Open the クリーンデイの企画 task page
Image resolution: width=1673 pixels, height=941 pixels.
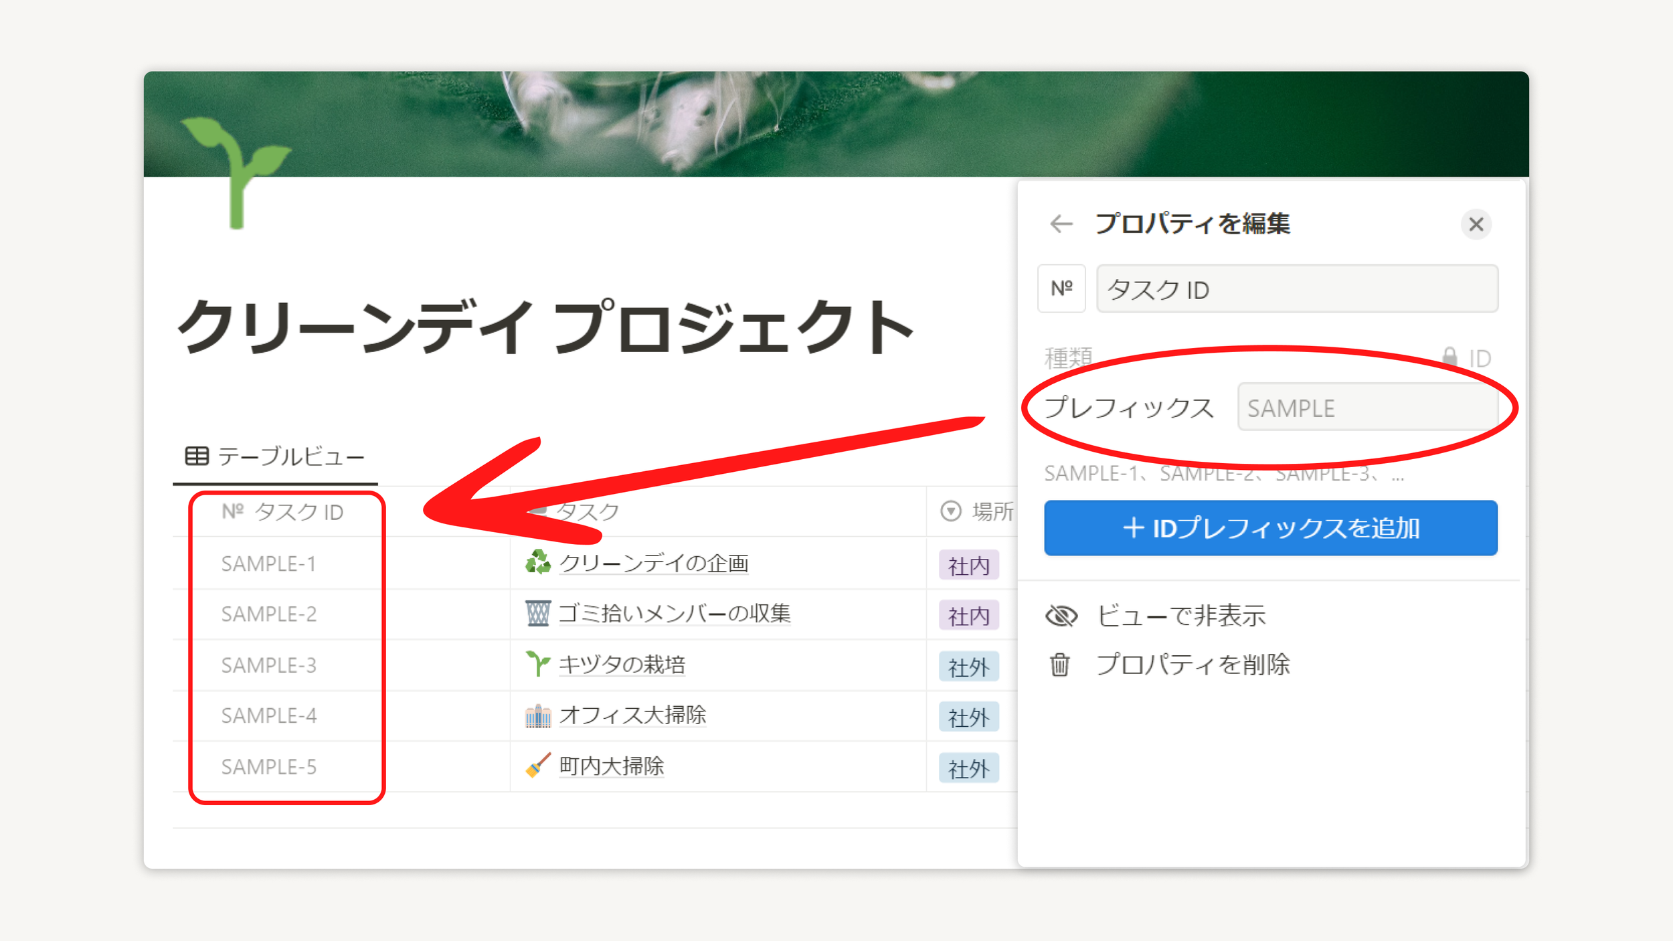[653, 564]
